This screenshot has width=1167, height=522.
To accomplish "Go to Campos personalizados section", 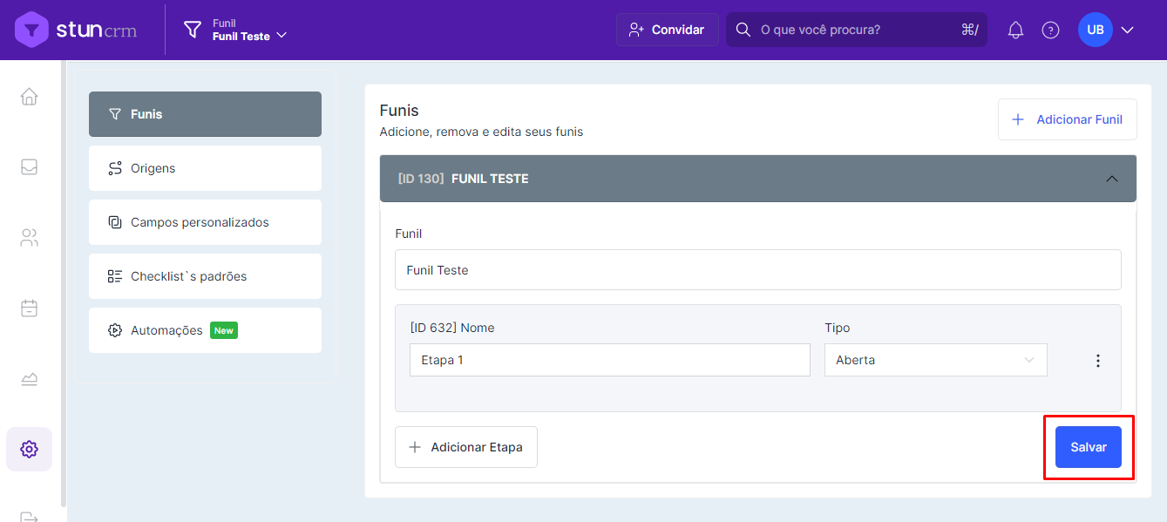I will click(205, 222).
